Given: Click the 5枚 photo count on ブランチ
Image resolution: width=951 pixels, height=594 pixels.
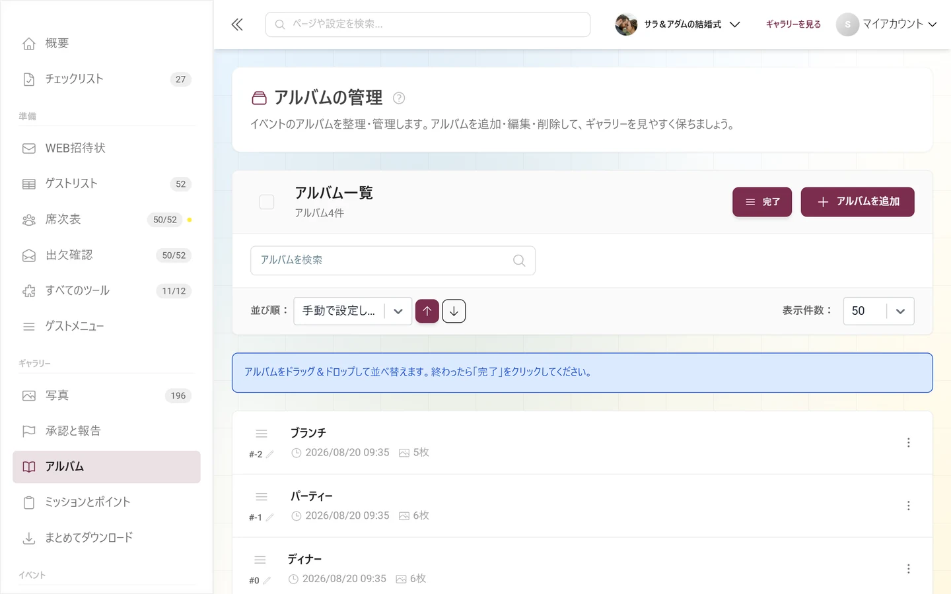Looking at the screenshot, I should (414, 453).
